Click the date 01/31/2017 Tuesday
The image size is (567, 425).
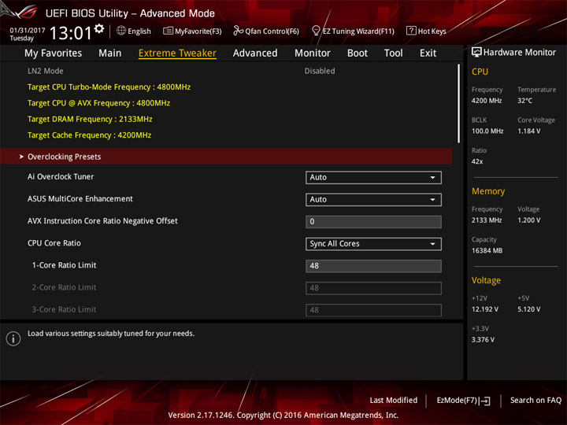click(x=27, y=34)
